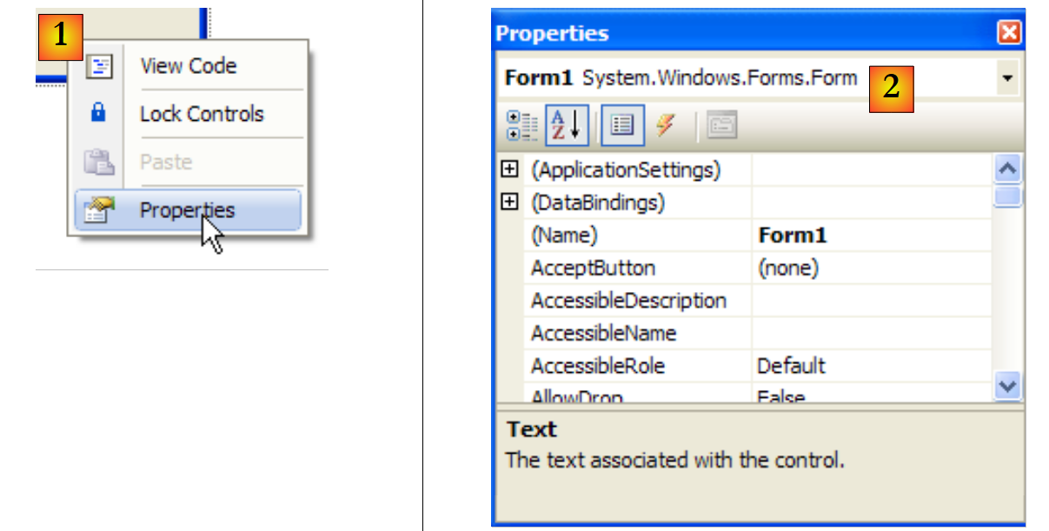The image size is (1049, 531).
Task: Expand the (DataBindings) node
Action: pos(510,202)
